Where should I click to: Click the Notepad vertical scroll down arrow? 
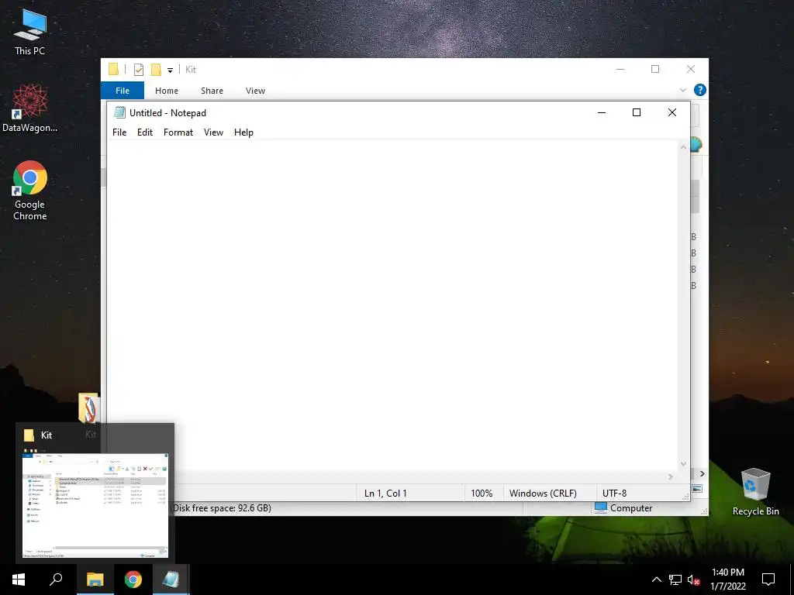click(x=683, y=464)
